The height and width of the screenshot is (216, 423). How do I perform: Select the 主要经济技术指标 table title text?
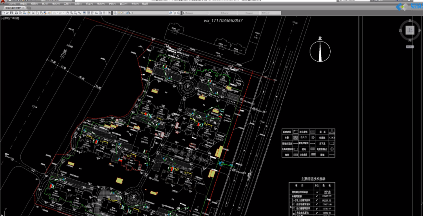click(x=313, y=179)
